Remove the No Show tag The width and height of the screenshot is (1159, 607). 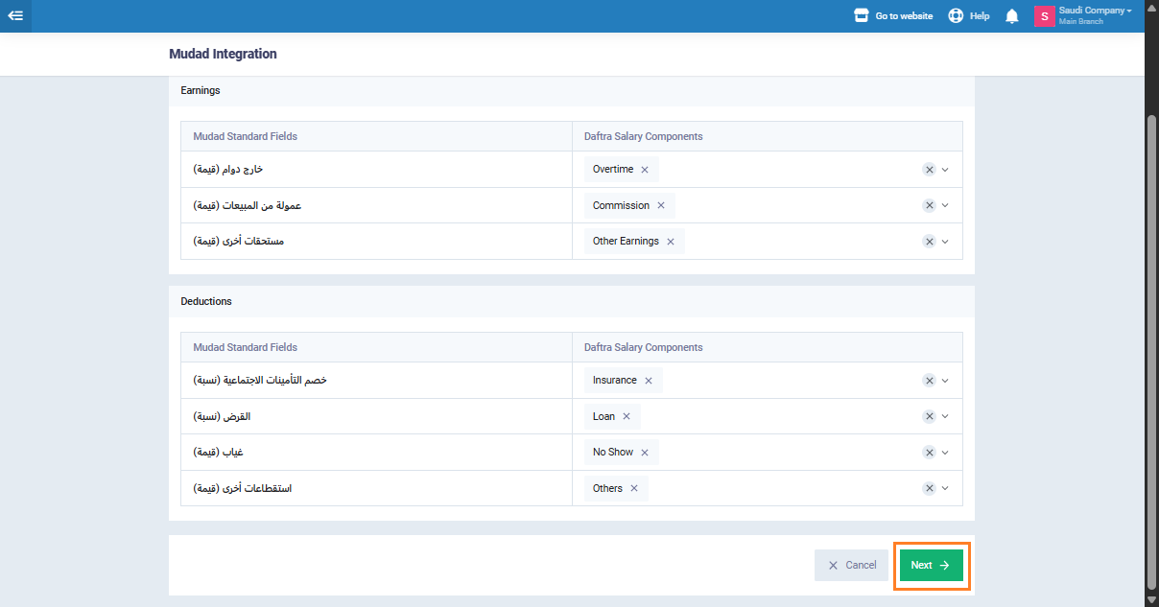point(645,453)
